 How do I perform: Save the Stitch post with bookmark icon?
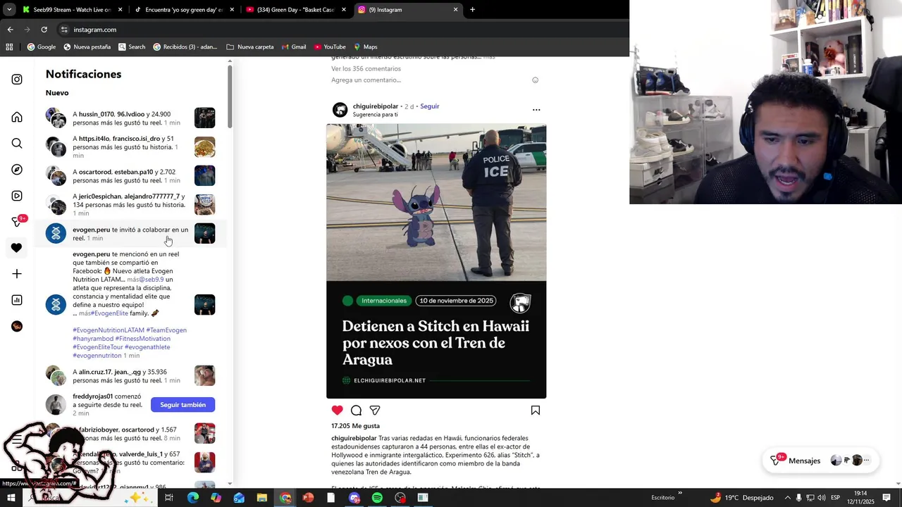pyautogui.click(x=536, y=411)
